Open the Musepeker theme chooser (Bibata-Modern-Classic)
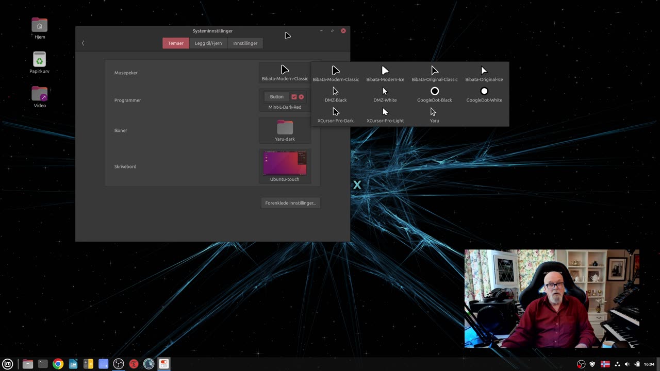Viewport: 660px width, 371px height. coord(285,73)
